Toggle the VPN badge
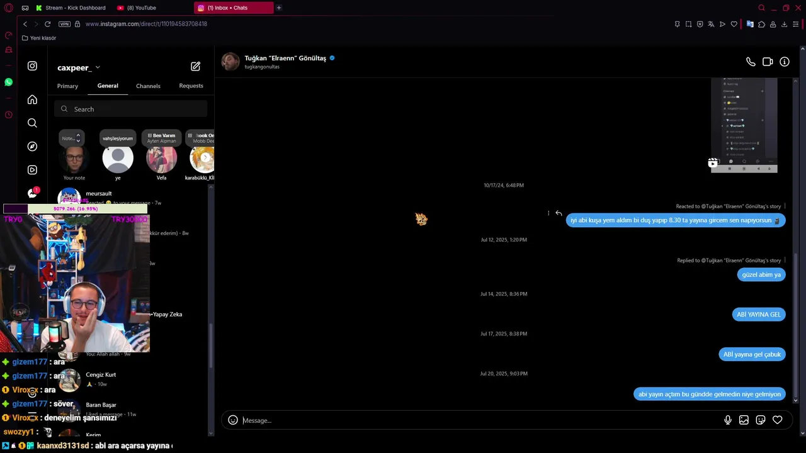 (64, 24)
